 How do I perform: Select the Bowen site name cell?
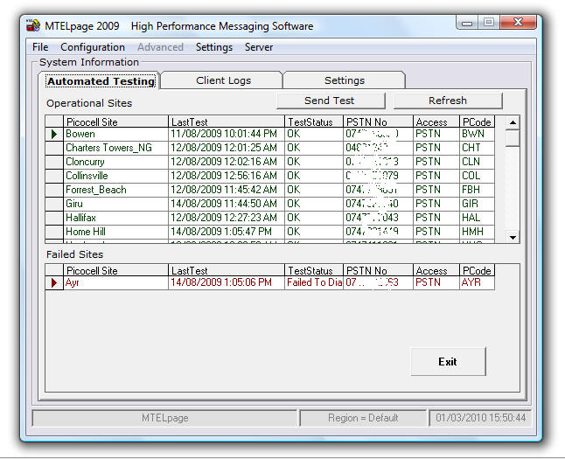click(115, 134)
